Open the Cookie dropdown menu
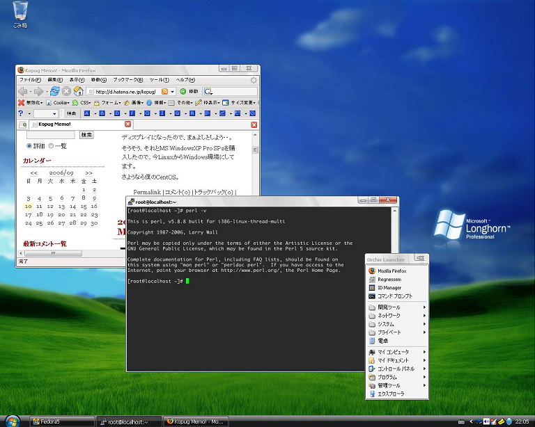This screenshot has height=427, width=535. (x=58, y=102)
